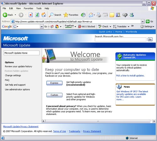Image resolution: width=157 pixels, height=141 pixels.
Task: Click the green Back arrow icon
Action: (5, 15)
